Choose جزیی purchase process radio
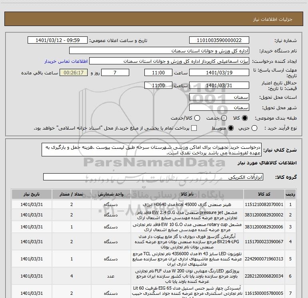308x298 pixels. click(254, 128)
